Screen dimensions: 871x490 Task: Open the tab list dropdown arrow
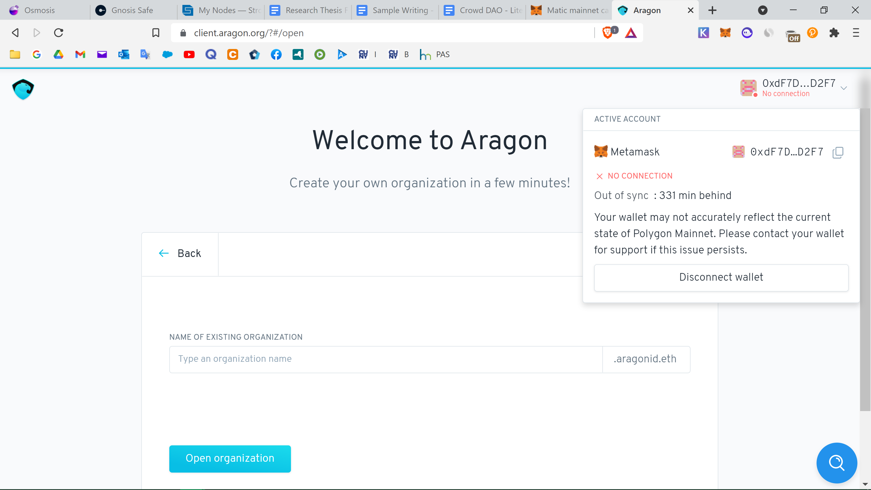pos(762,10)
